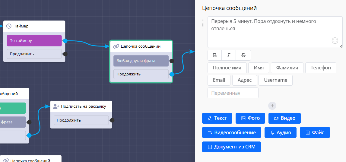346x162 pixels.
Task: Add a Текст message block
Action: pyautogui.click(x=217, y=118)
